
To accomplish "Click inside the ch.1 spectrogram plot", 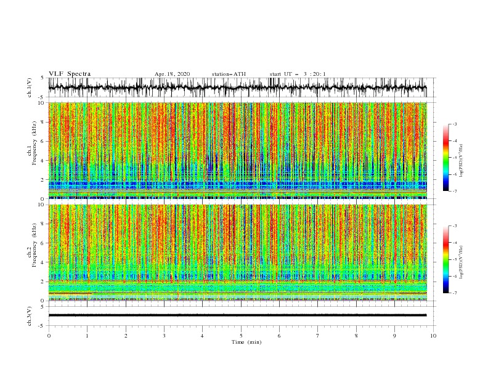I will [x=238, y=150].
